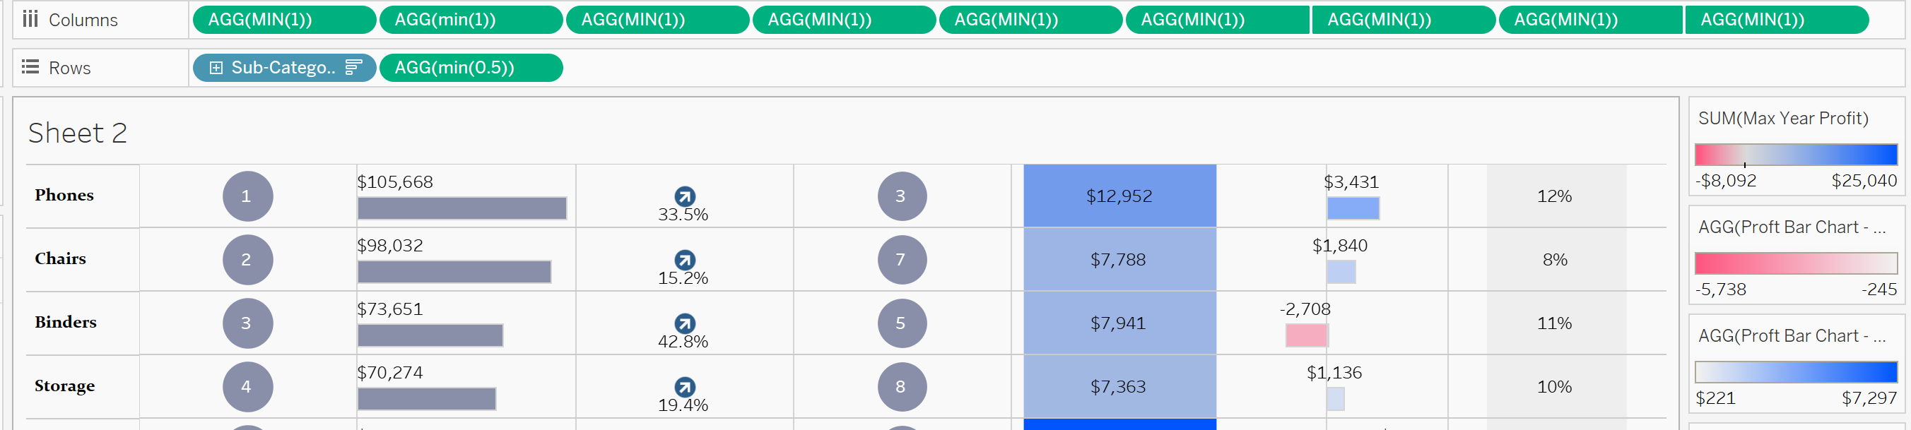Image resolution: width=1911 pixels, height=430 pixels.
Task: Click the trend arrow icon above 42.8%
Action: coord(684,324)
